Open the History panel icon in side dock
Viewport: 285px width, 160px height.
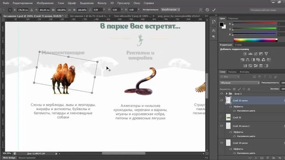pos(214,22)
